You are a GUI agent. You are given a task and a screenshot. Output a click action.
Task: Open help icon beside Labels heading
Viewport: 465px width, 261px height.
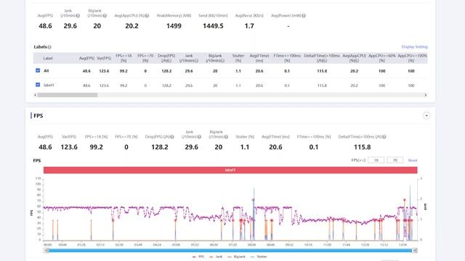49,47
